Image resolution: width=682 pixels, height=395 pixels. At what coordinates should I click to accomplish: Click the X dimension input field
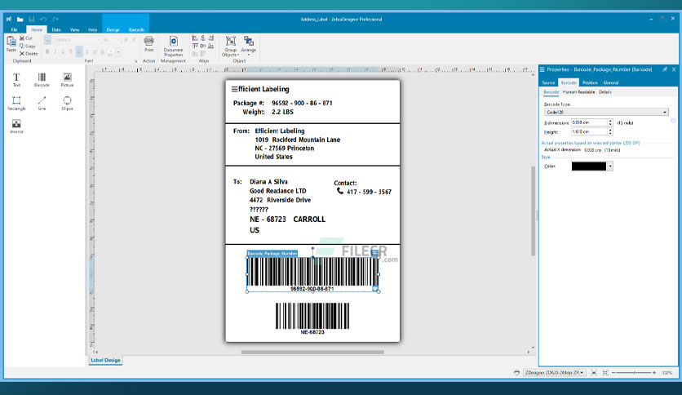tap(589, 122)
